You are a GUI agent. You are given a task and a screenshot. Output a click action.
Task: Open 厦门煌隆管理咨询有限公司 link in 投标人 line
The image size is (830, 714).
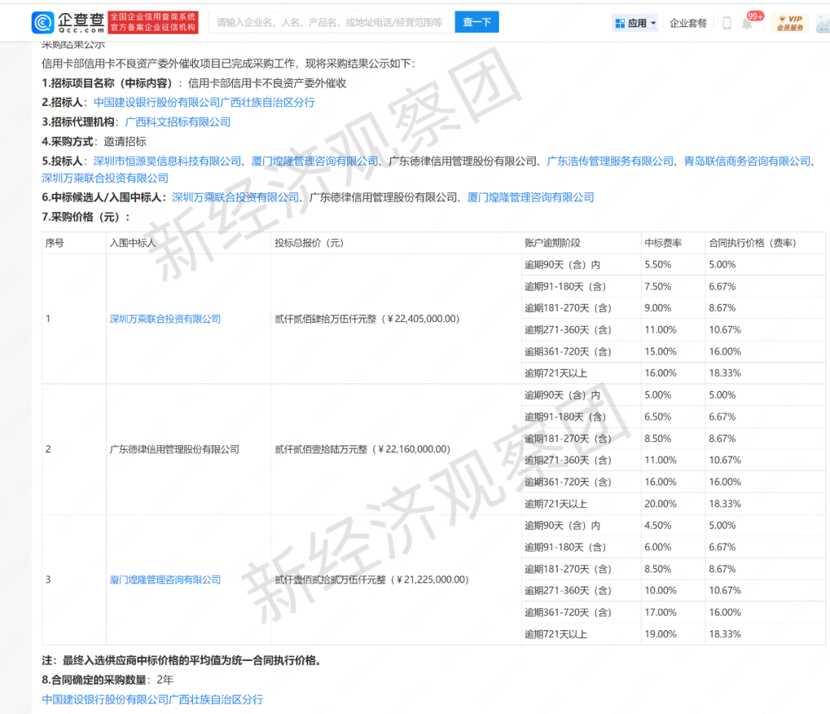tap(314, 161)
